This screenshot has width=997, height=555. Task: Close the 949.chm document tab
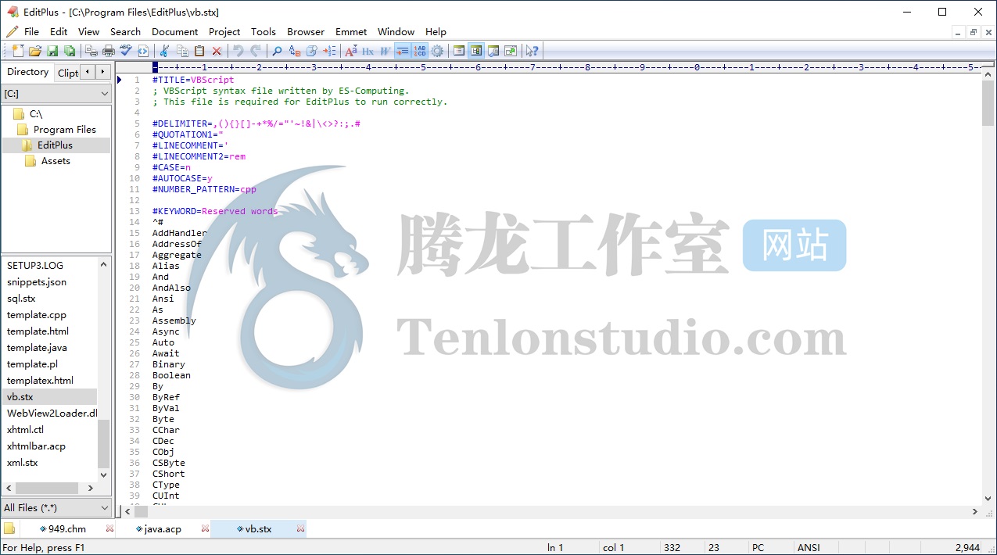pos(109,529)
